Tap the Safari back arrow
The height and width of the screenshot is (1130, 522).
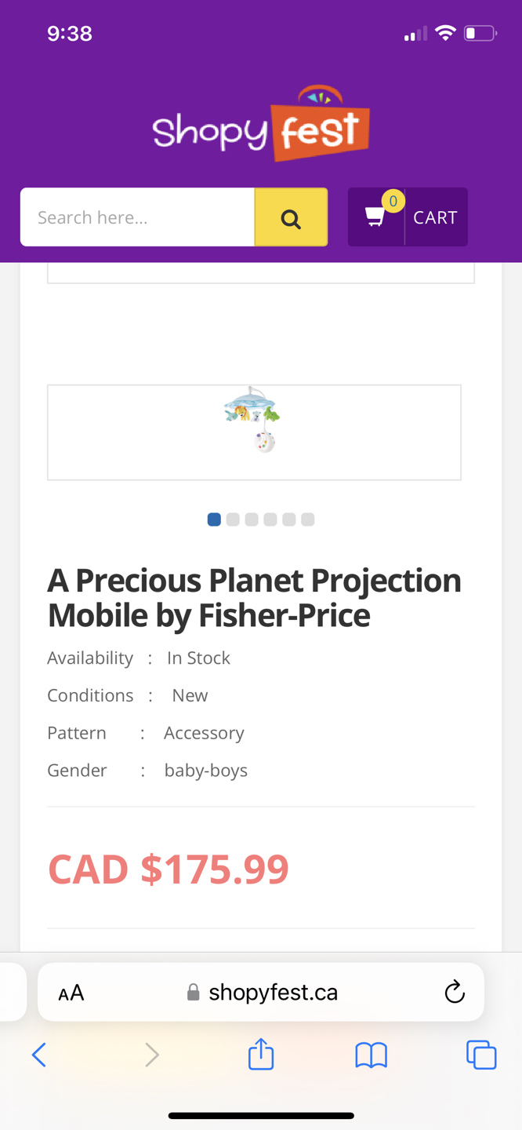click(x=39, y=1055)
